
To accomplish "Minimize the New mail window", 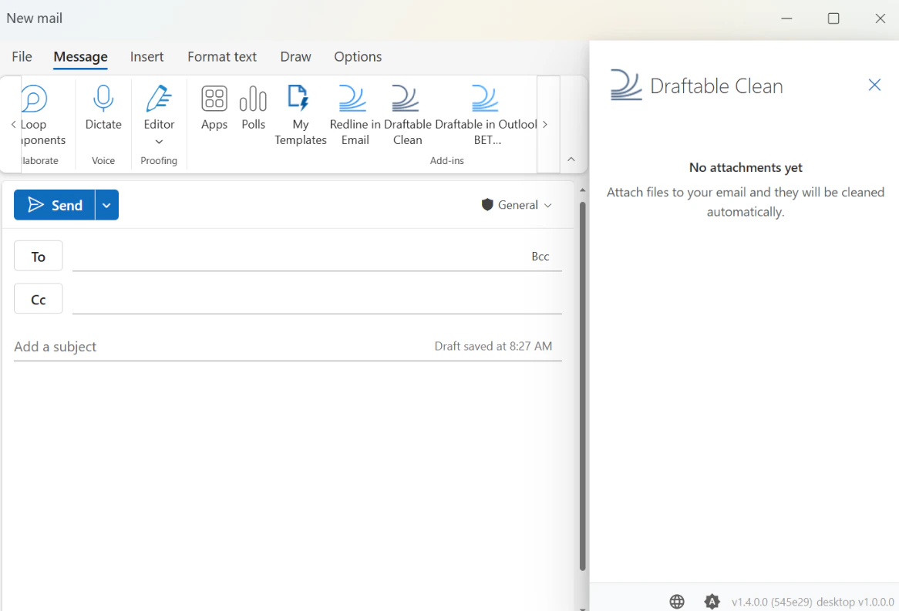I will coord(786,18).
